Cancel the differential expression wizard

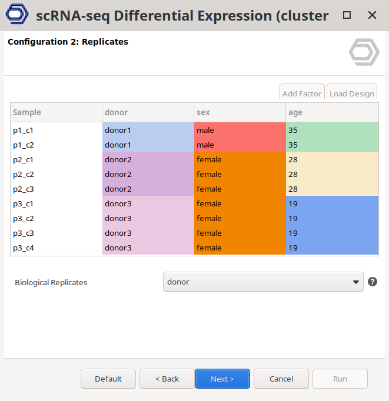(281, 379)
